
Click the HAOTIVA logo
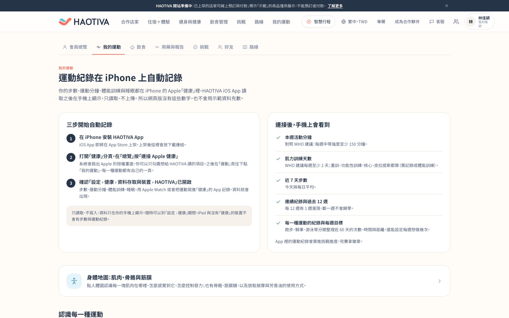(x=84, y=22)
